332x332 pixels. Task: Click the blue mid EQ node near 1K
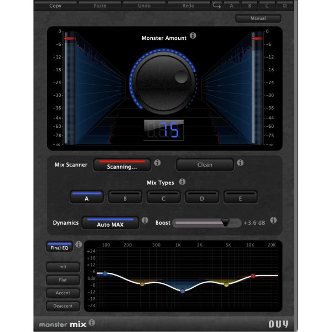[x=183, y=291]
